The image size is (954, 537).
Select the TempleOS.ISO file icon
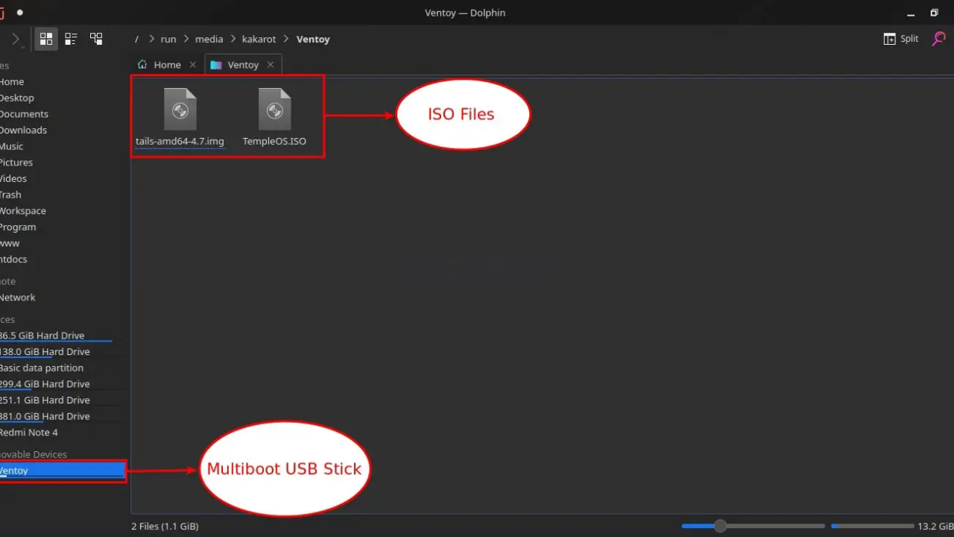tap(274, 111)
